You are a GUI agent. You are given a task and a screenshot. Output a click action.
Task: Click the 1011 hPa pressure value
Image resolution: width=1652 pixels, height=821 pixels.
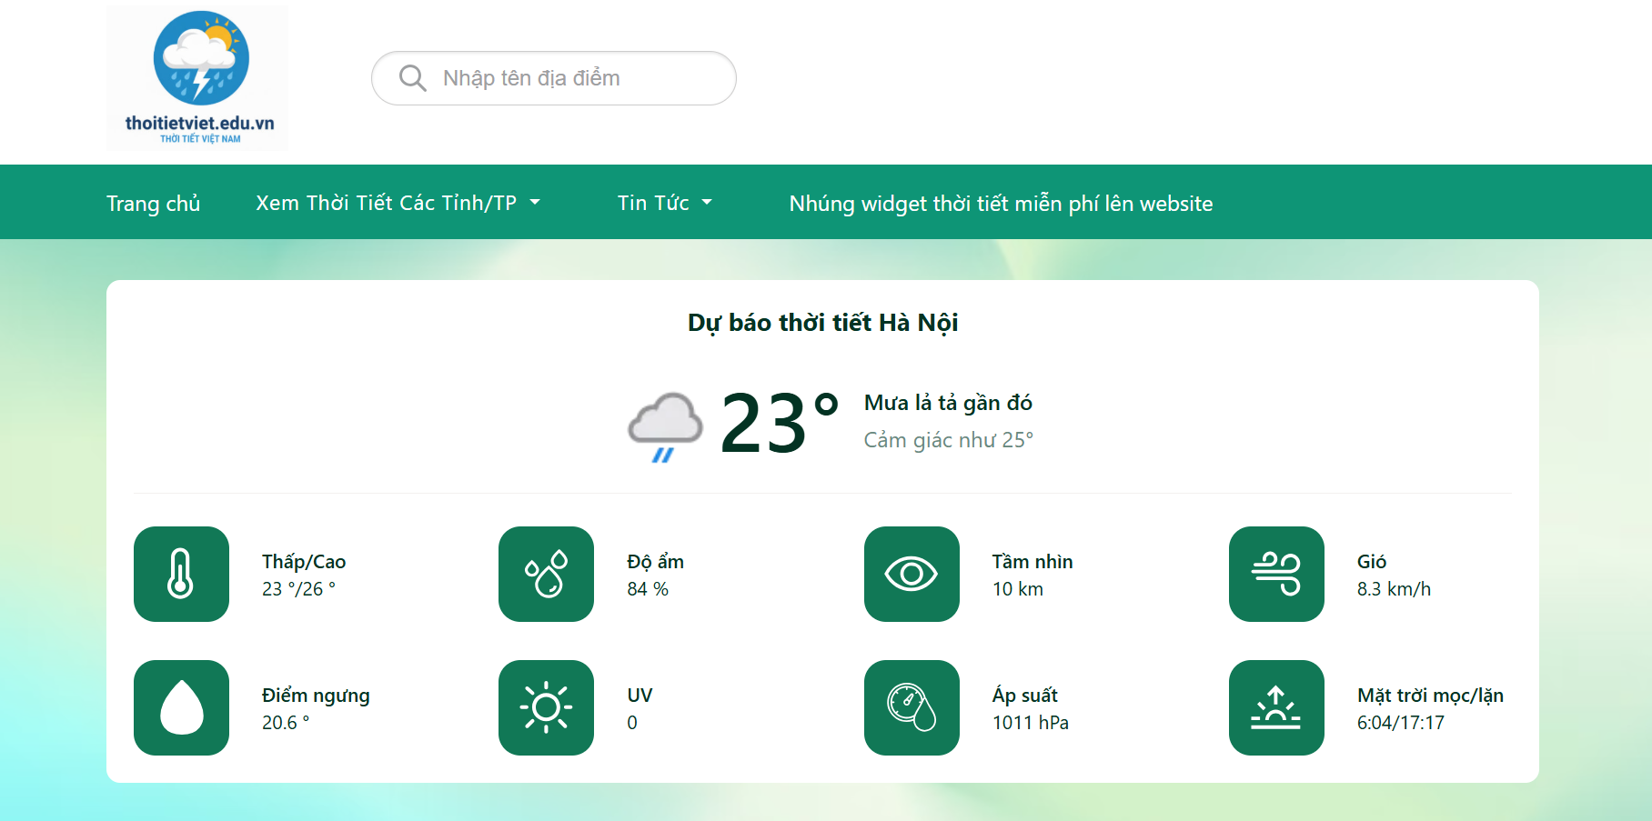click(1031, 723)
